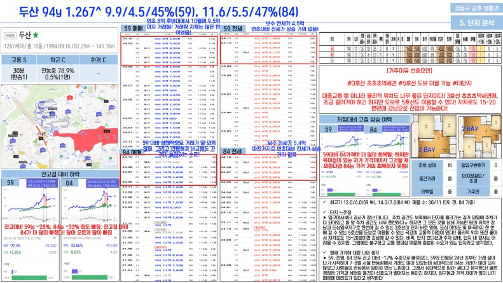This screenshot has height=283, width=503.
Task: Click the 보수 전세가 5.4억 annotation
Action: [x=286, y=143]
